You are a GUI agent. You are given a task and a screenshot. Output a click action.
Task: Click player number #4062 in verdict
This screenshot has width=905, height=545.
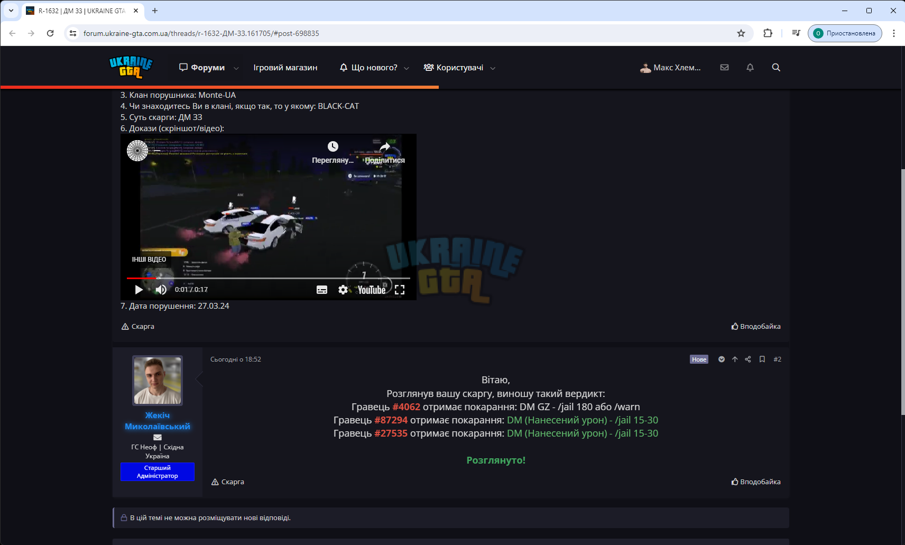click(407, 407)
